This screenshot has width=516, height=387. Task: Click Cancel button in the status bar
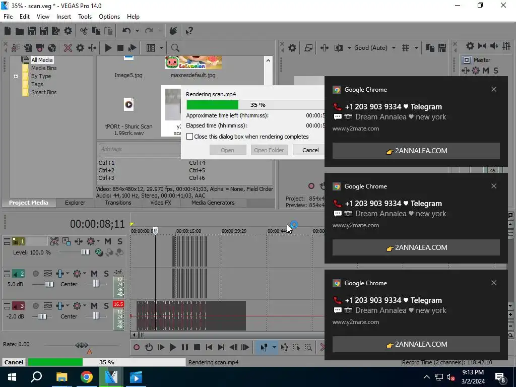[x=14, y=362]
